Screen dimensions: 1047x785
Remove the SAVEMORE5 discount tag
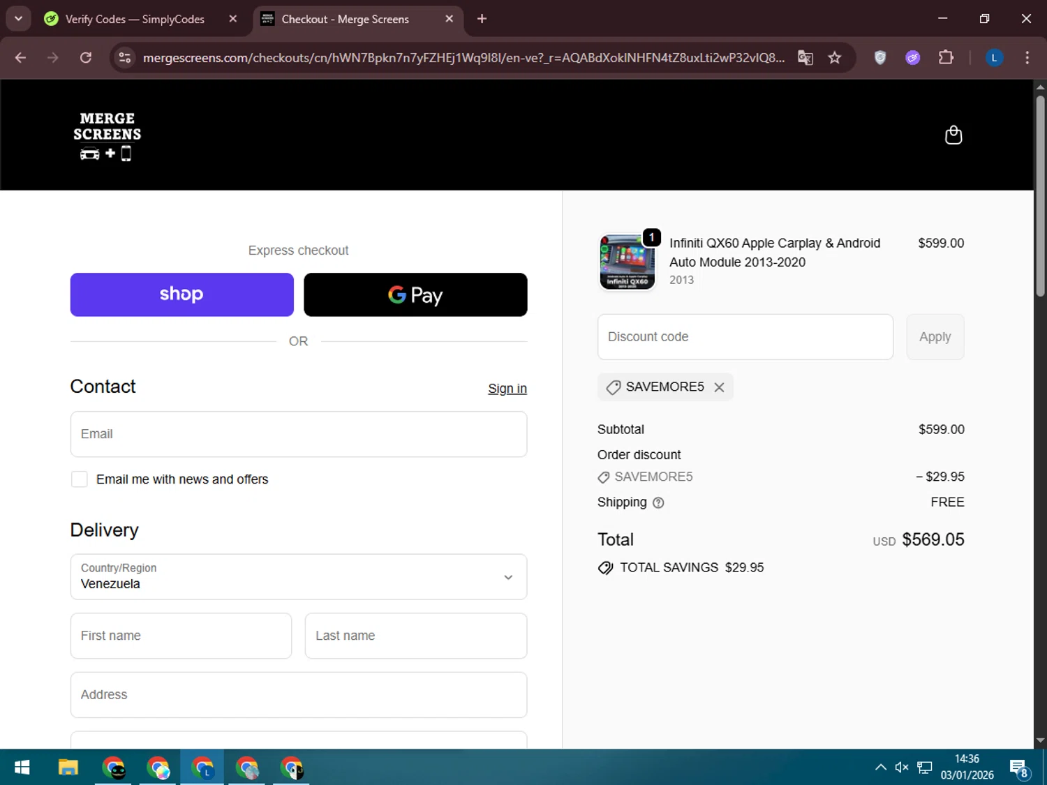[x=719, y=387]
